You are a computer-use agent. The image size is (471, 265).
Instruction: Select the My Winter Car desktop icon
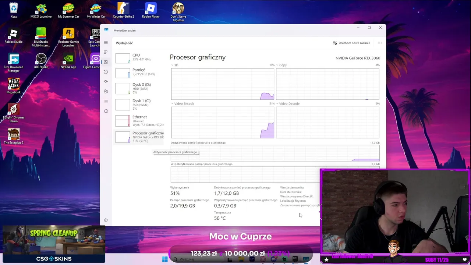(96, 10)
